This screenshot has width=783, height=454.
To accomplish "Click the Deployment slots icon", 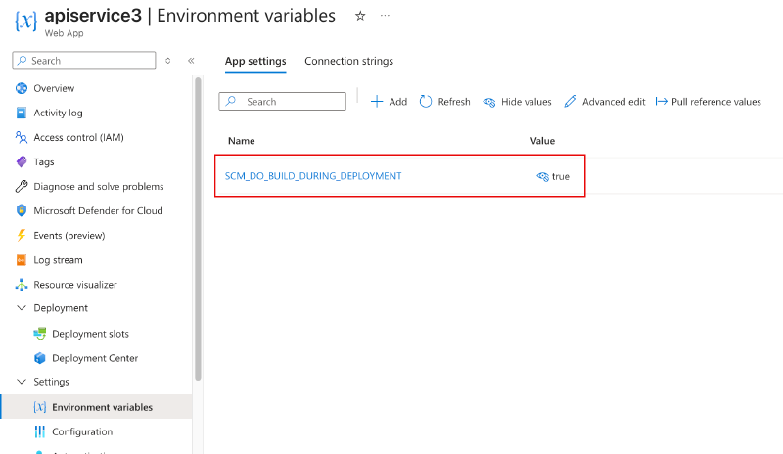I will tap(40, 334).
